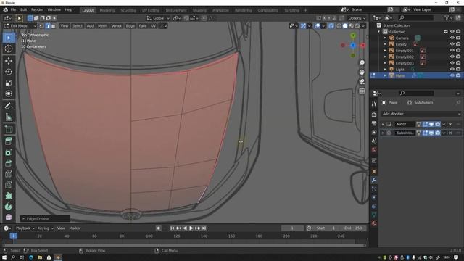Click the pan hand icon in viewport
This screenshot has width=464, height=261.
pos(362,72)
